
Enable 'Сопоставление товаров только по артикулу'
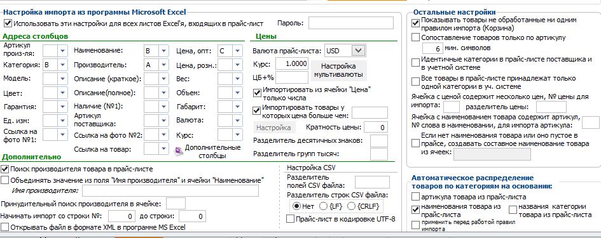(x=415, y=37)
